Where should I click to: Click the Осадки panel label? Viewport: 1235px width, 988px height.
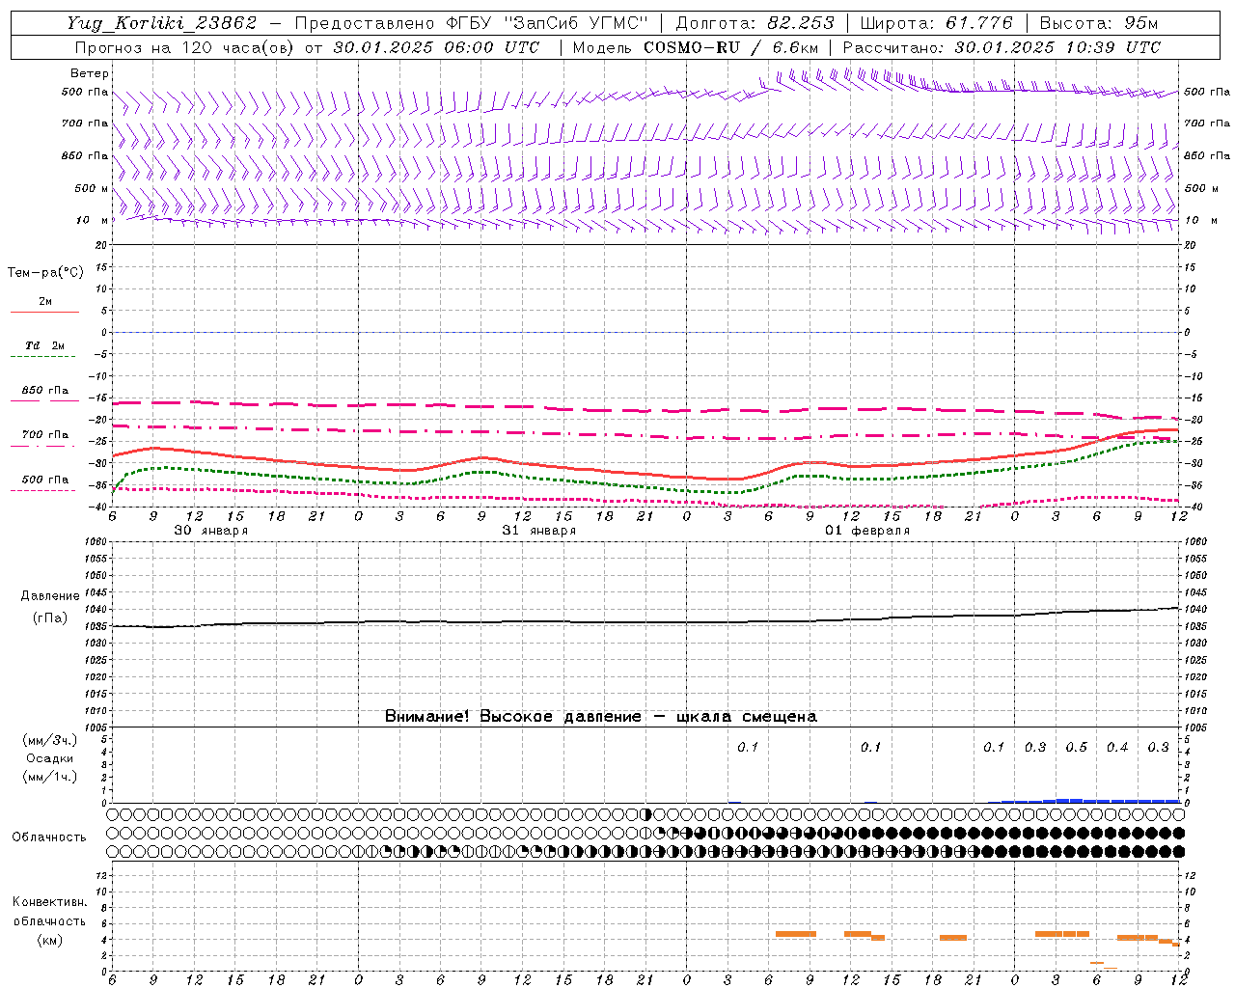coord(50,758)
